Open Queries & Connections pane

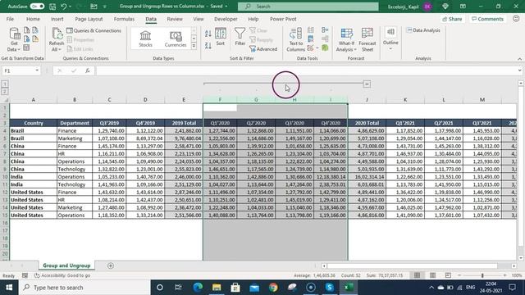[x=94, y=30]
